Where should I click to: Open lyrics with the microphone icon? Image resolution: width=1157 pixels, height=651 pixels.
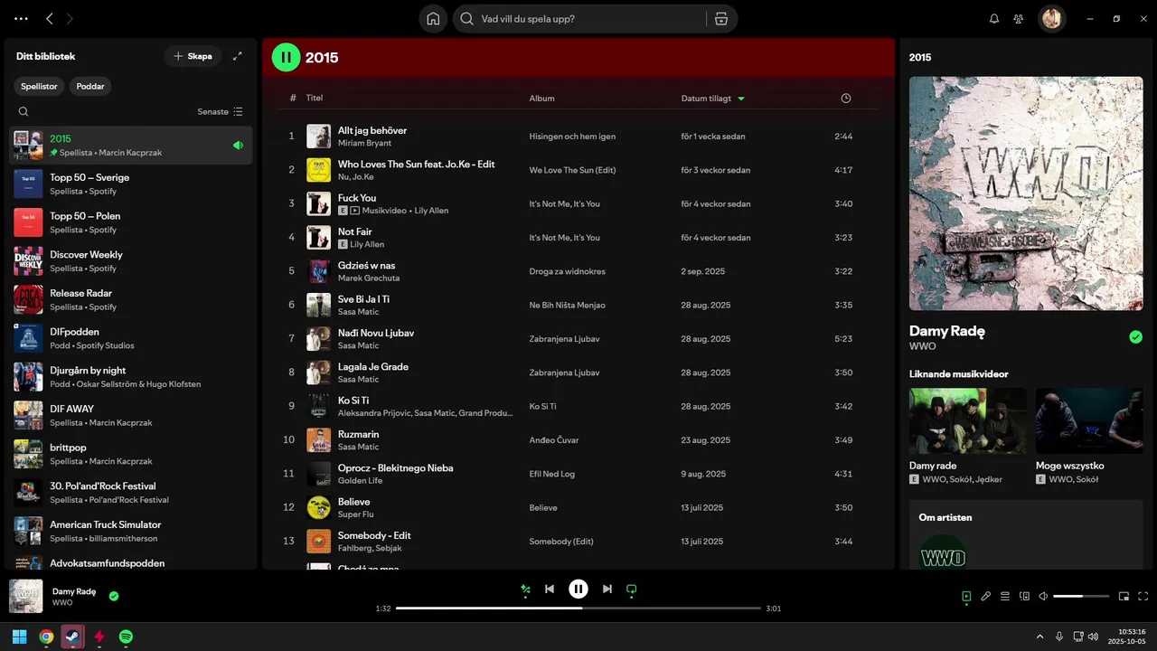point(986,597)
